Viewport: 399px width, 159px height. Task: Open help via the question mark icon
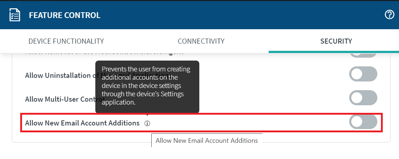tap(390, 15)
